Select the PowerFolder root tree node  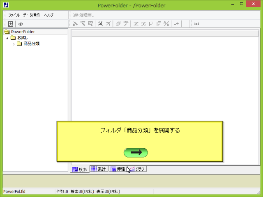[x=23, y=32]
